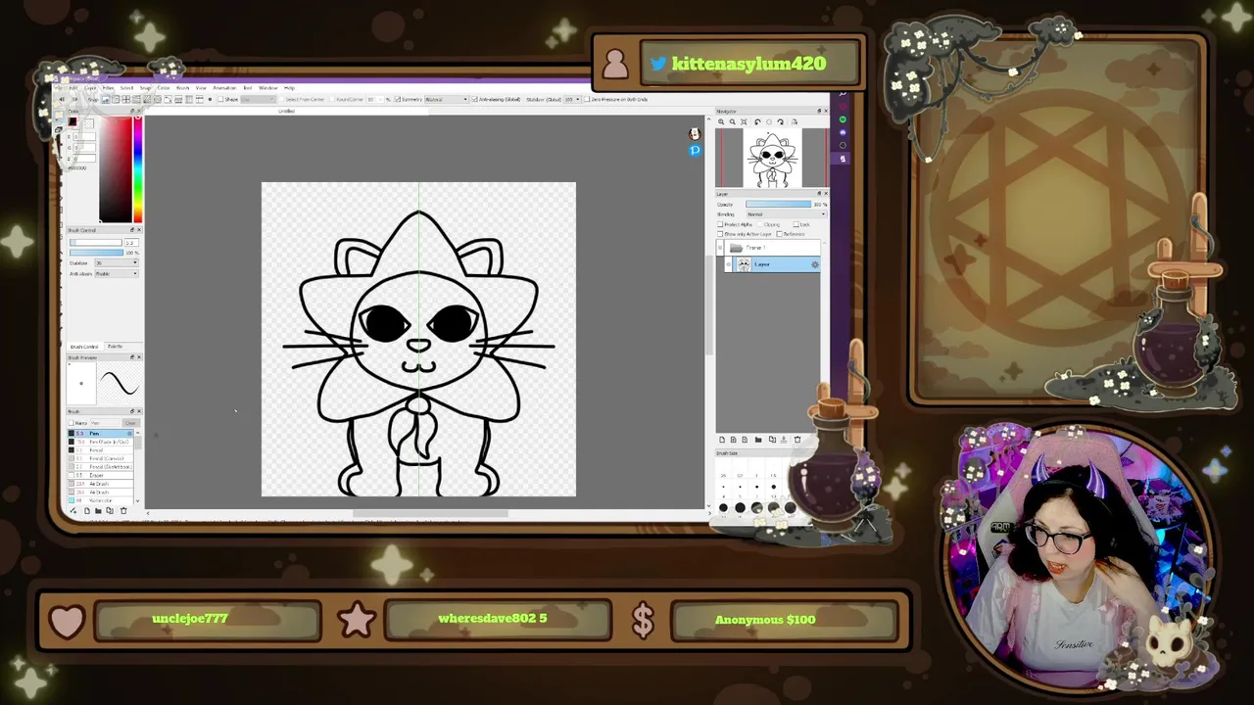The width and height of the screenshot is (1254, 705).
Task: Open the Help menu
Action: pos(289,88)
